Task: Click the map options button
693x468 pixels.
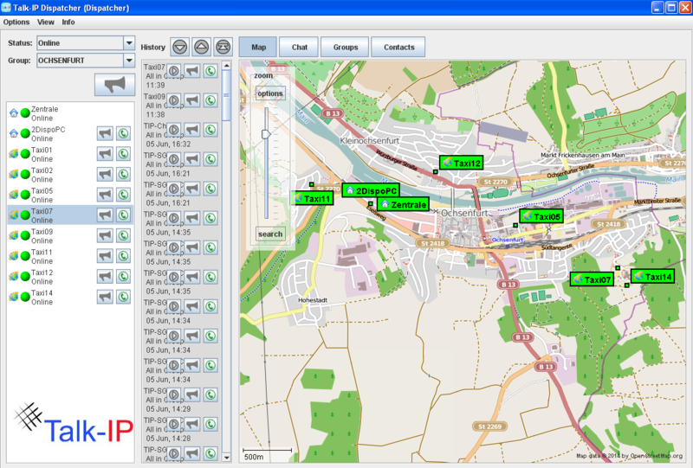Action: (x=270, y=93)
